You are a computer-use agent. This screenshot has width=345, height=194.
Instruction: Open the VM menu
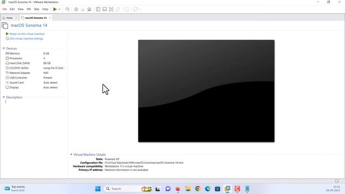click(29, 9)
